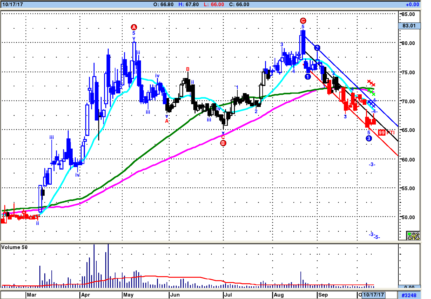Click the date 10/17/17 in header bar
The height and width of the screenshot is (299, 431).
13,4
